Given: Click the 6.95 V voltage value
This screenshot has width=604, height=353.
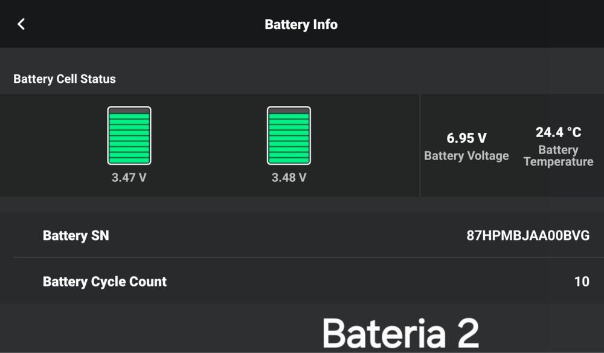Looking at the screenshot, I should point(466,138).
